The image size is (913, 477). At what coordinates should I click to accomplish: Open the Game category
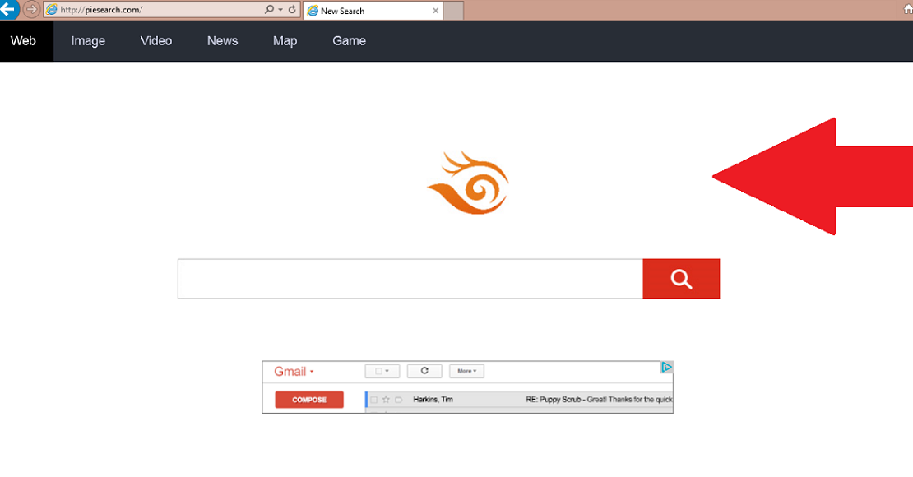click(x=349, y=41)
